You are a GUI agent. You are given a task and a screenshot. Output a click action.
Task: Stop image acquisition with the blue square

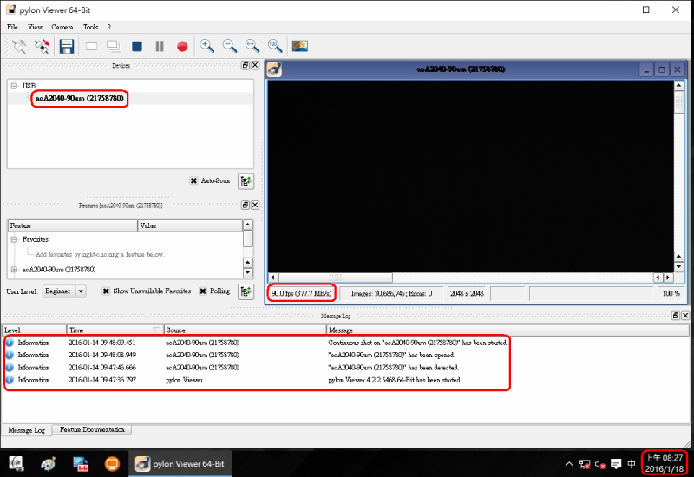point(137,46)
